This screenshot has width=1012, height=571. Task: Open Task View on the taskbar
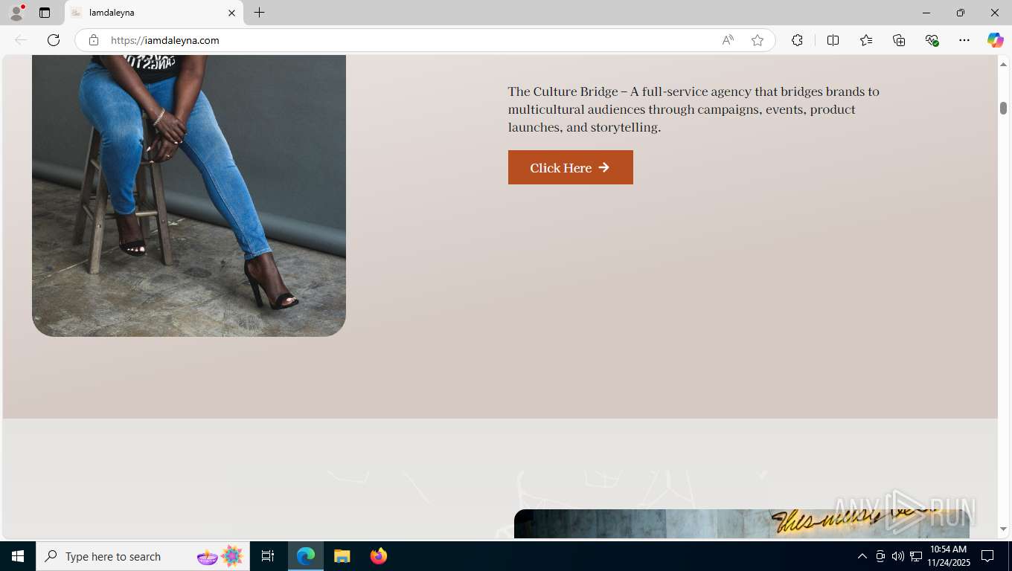tap(268, 556)
